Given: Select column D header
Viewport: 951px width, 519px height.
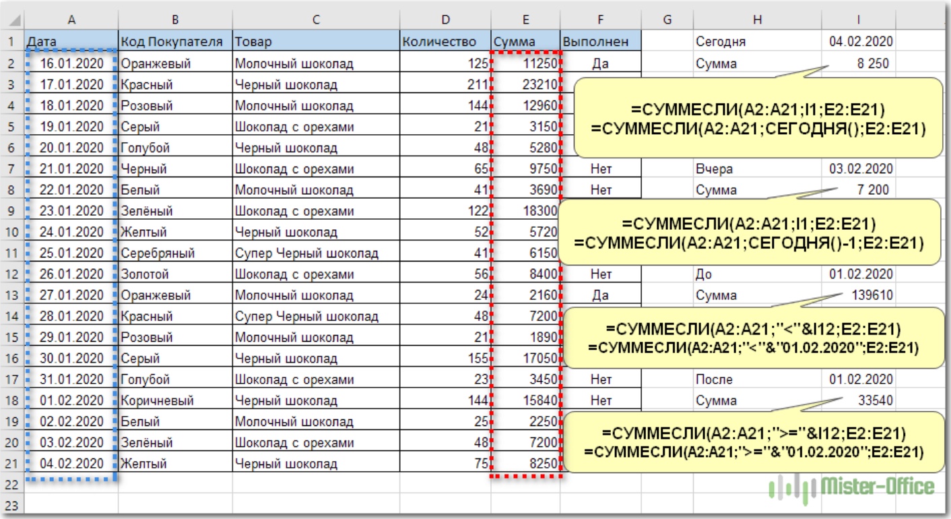Looking at the screenshot, I should click(445, 20).
